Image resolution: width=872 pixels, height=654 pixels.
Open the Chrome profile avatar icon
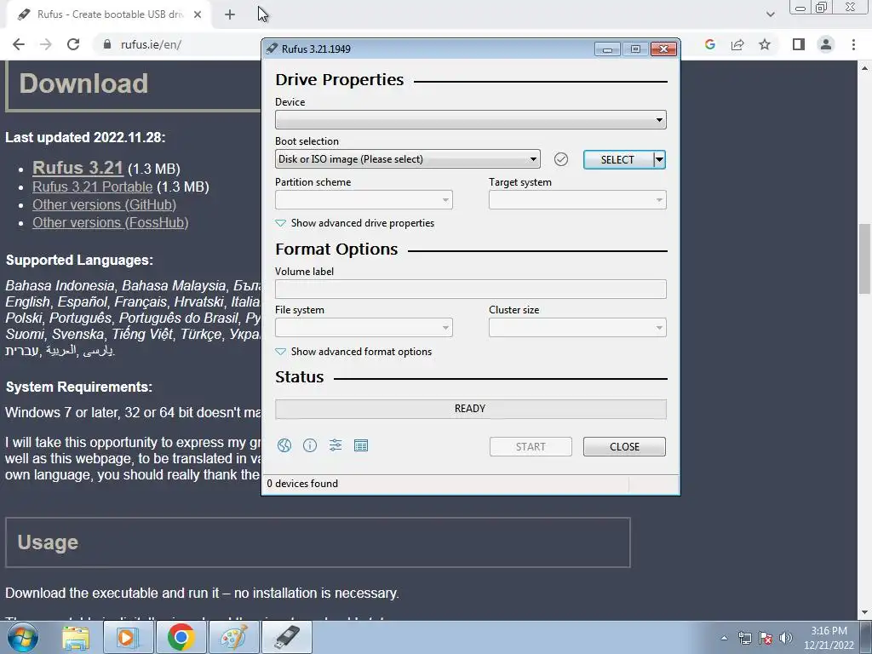tap(826, 44)
